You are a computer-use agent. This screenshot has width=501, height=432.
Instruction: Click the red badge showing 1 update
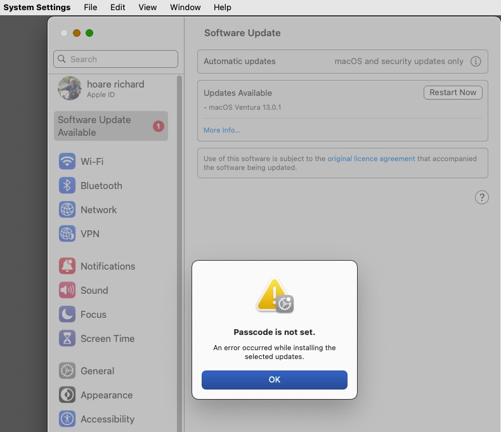tap(158, 126)
